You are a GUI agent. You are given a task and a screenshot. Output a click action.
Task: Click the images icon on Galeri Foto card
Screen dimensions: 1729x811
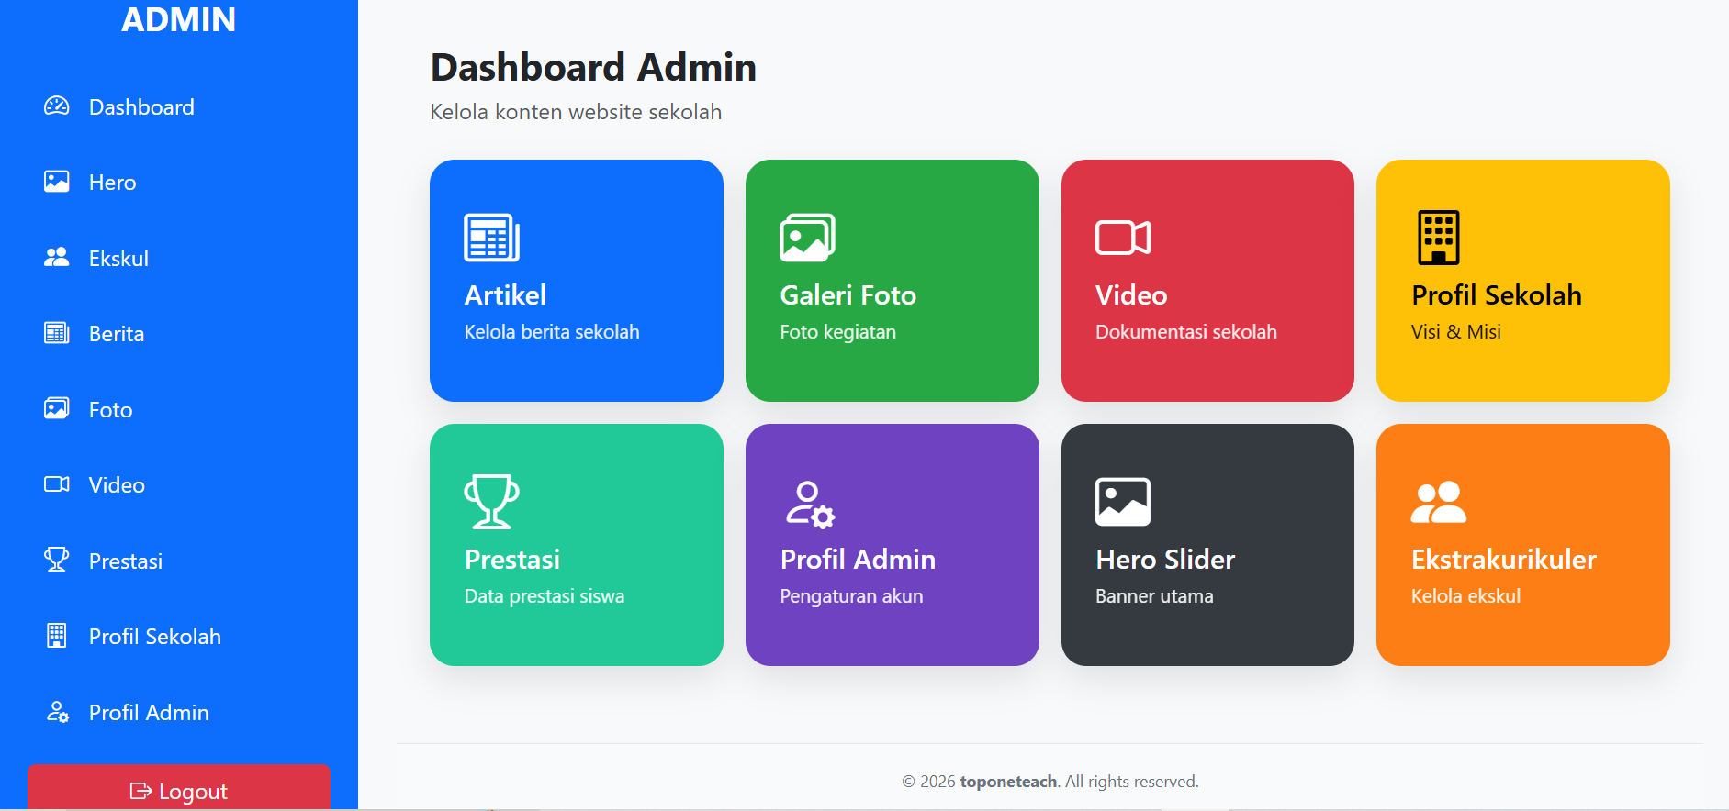coord(807,238)
